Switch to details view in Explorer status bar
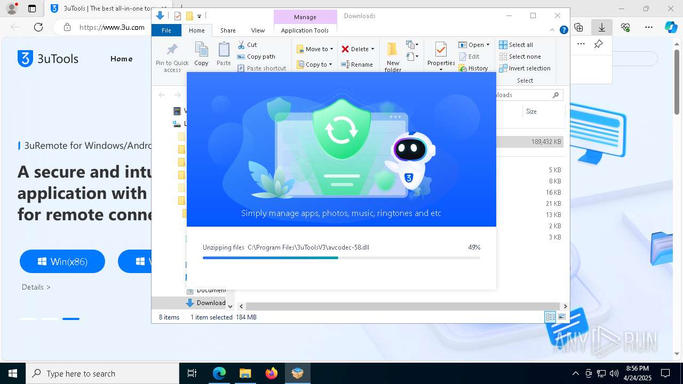Image resolution: width=683 pixels, height=384 pixels. (550, 317)
